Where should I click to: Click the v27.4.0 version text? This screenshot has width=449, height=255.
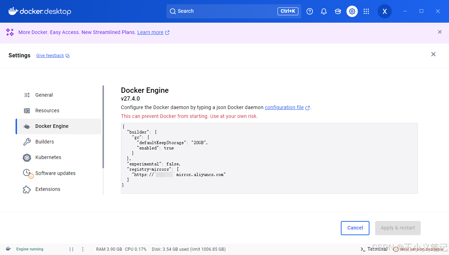[x=130, y=99]
